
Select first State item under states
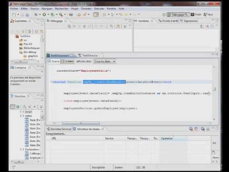tap(33, 120)
